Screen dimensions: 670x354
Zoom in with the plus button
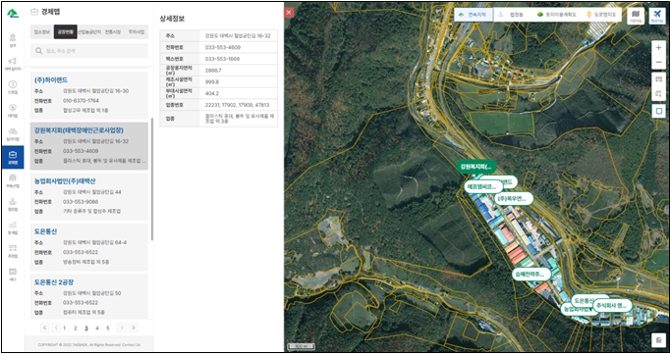coord(658,48)
